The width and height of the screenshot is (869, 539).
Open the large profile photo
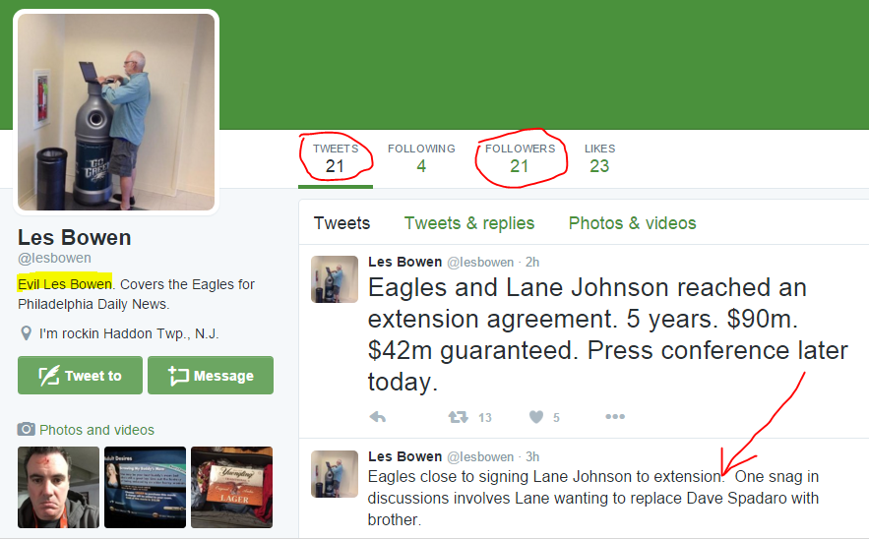tap(116, 112)
